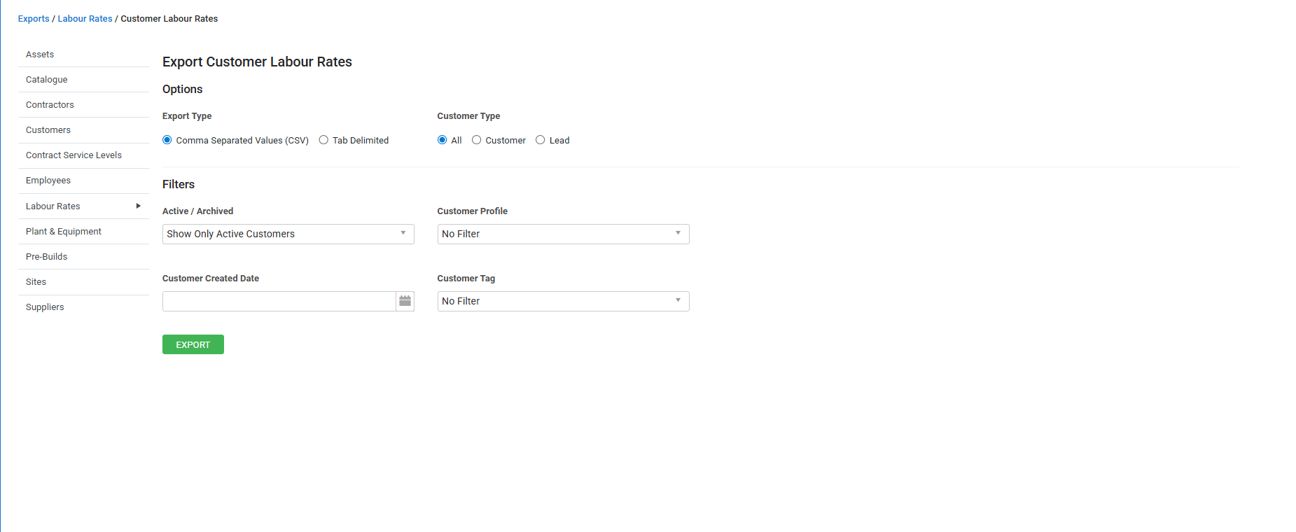Go to Exports breadcrumb link
Image resolution: width=1296 pixels, height=532 pixels.
(x=34, y=19)
